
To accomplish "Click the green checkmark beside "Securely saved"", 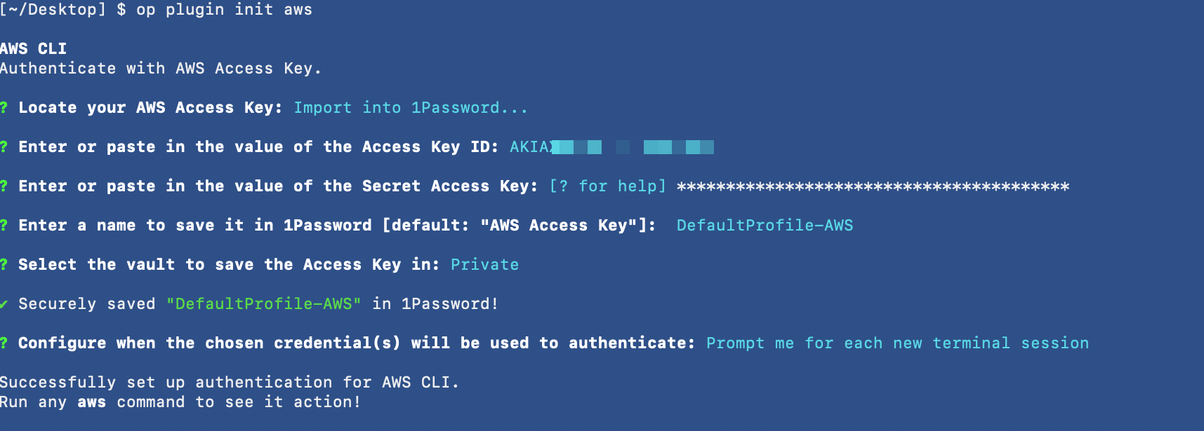I will pos(4,304).
